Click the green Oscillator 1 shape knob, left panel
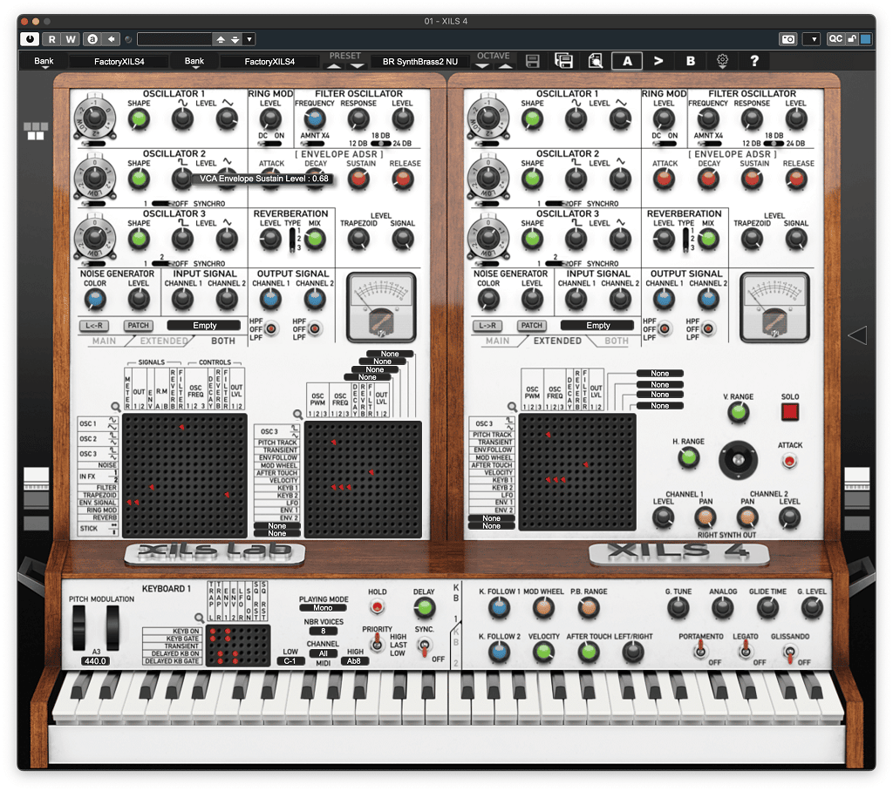The height and width of the screenshot is (791, 893). point(139,119)
